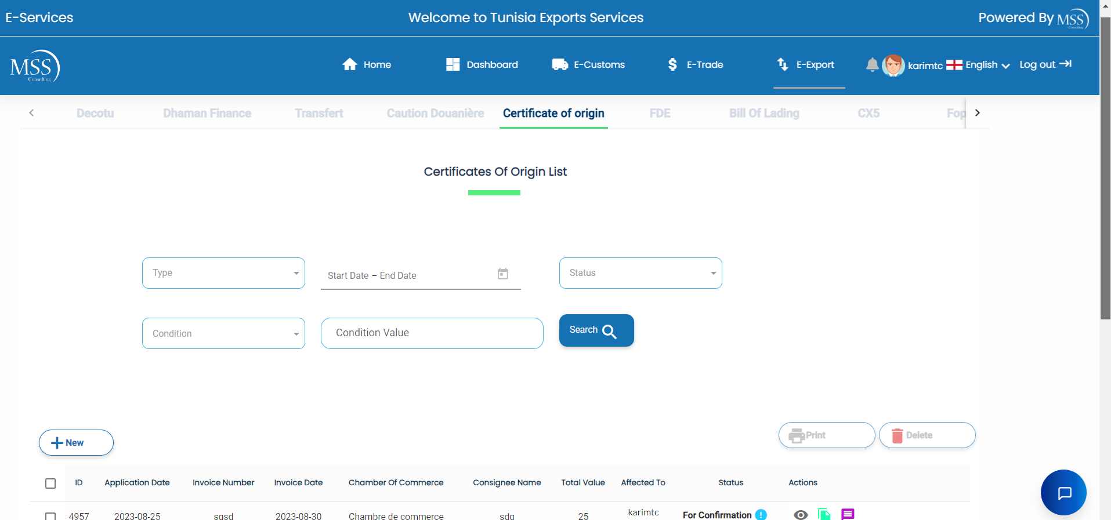1111x520 pixels.
Task: Click the karimtc user avatar
Action: click(893, 65)
